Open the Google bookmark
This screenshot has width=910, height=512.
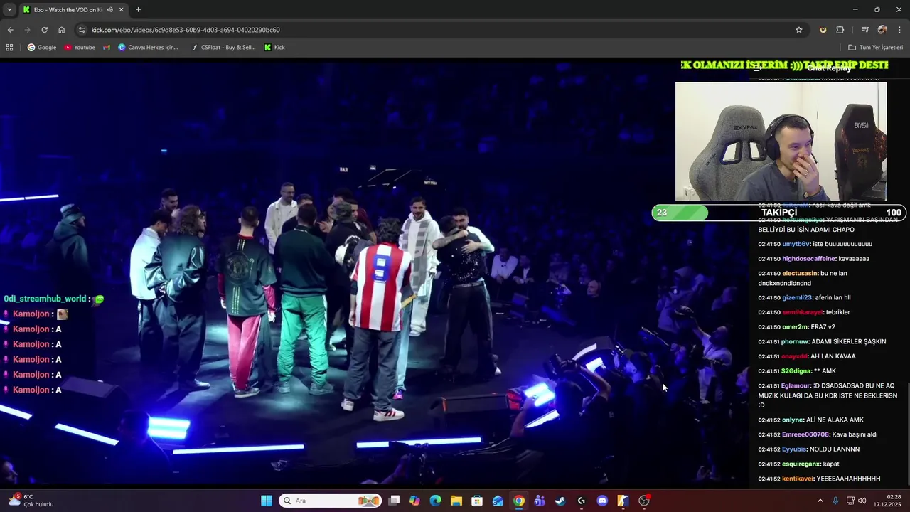point(42,48)
